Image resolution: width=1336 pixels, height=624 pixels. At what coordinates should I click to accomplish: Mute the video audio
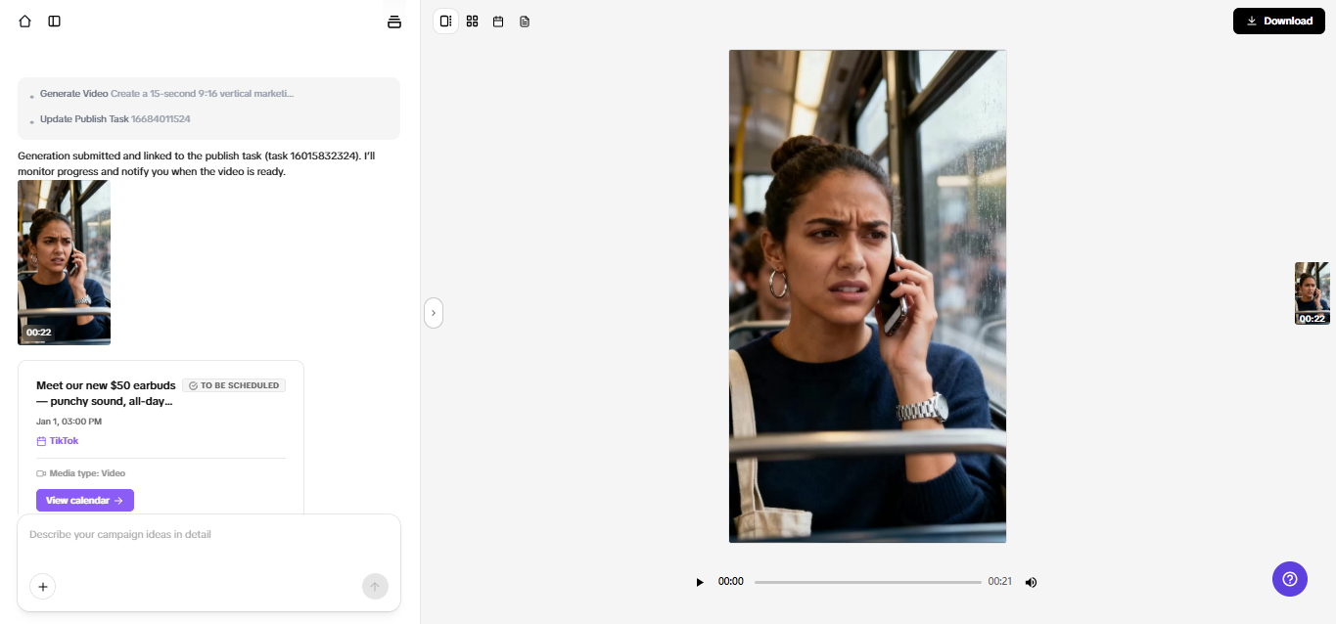tap(1031, 581)
